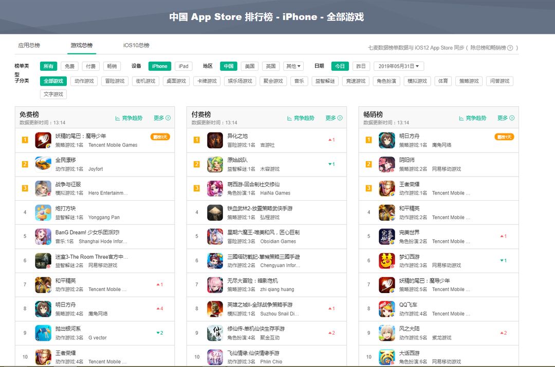Open the 其他 region dropdown
Viewport: 555px width, 367px height.
pos(293,66)
